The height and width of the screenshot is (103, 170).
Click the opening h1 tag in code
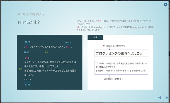28,47
